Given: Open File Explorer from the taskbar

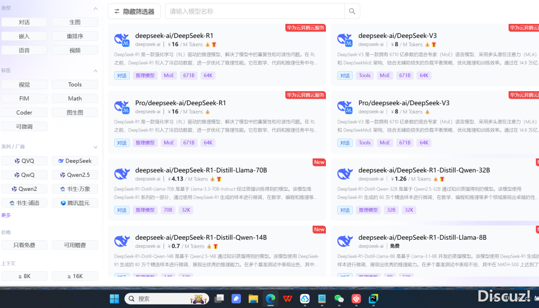Looking at the screenshot, I should click(x=254, y=299).
